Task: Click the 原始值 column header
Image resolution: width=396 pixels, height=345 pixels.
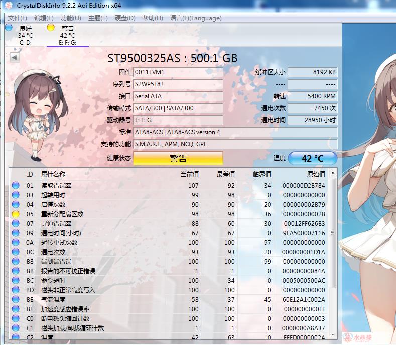Action: click(316, 174)
